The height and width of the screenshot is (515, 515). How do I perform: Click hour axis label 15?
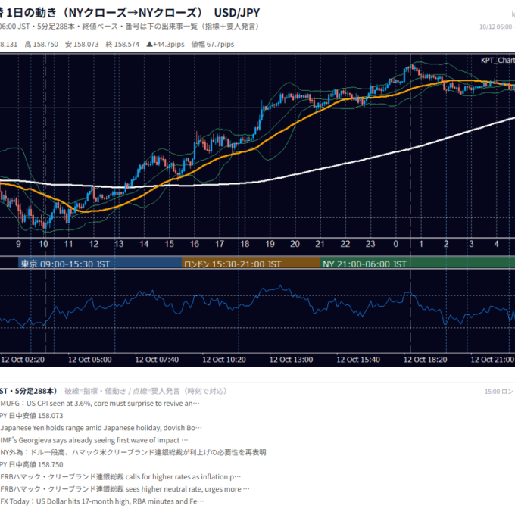169,244
